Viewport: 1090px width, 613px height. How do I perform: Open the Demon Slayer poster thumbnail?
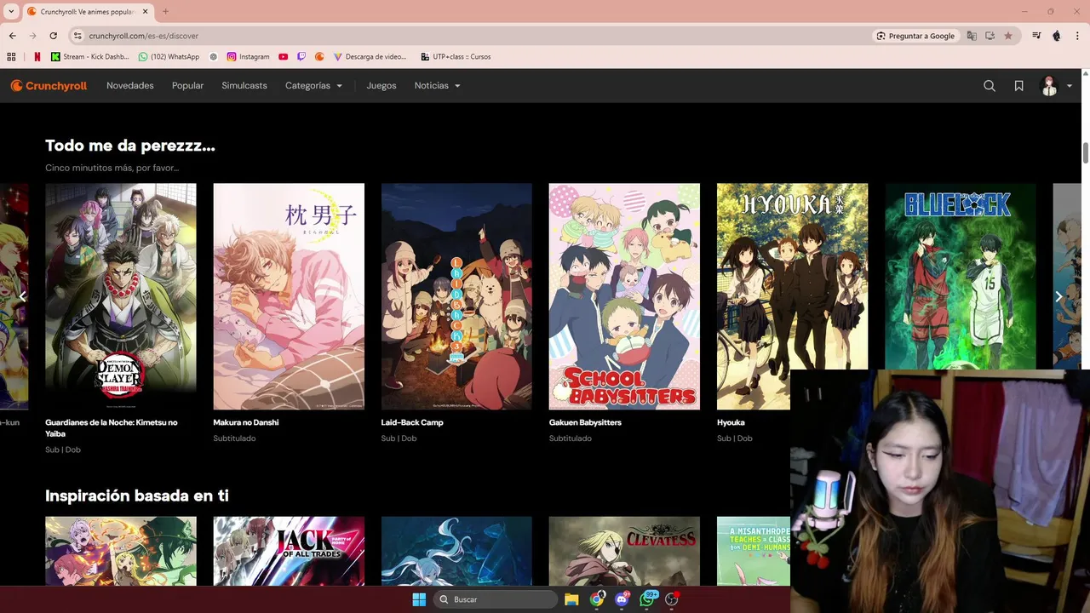point(121,296)
